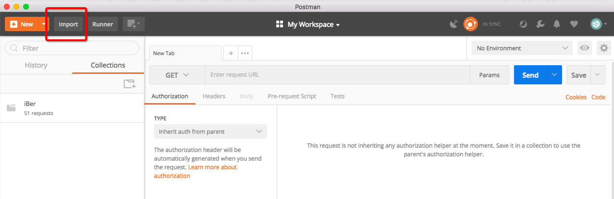Screen dimensions: 614x199
Task: Select the Tests tab
Action: pyautogui.click(x=337, y=96)
